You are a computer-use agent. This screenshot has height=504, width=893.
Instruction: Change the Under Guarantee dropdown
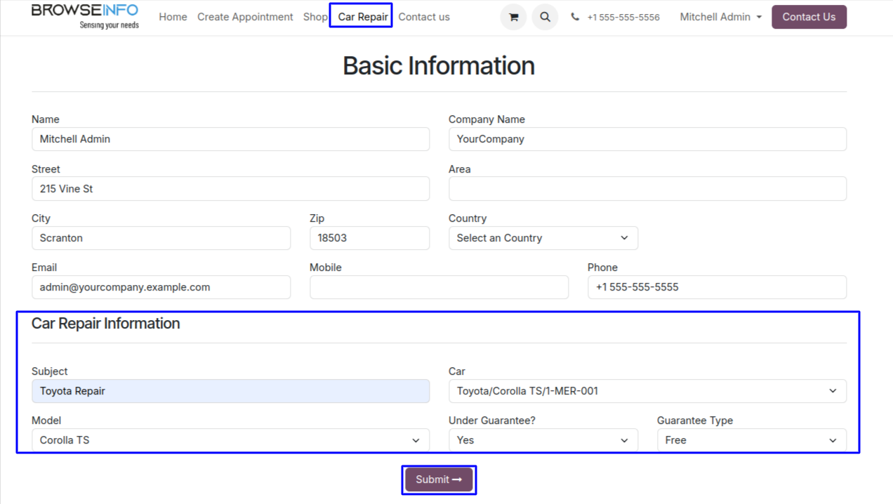[543, 440]
